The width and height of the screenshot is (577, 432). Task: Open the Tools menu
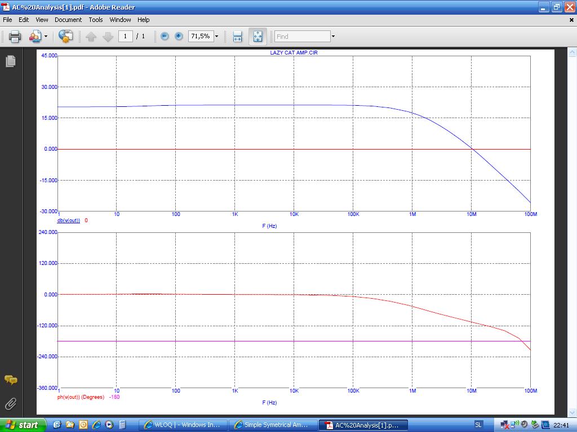[96, 20]
